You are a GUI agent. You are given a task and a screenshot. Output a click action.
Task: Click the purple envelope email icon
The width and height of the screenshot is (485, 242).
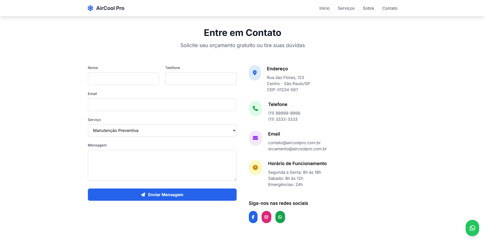[x=255, y=138]
